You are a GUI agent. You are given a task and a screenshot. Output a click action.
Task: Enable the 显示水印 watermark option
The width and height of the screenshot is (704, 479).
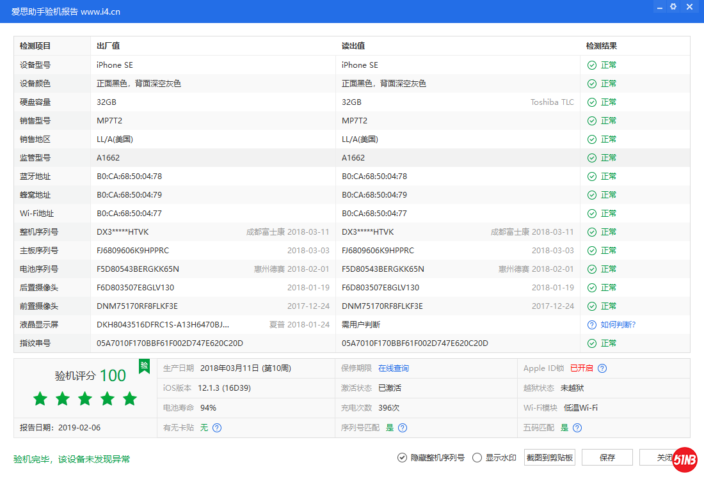[477, 457]
